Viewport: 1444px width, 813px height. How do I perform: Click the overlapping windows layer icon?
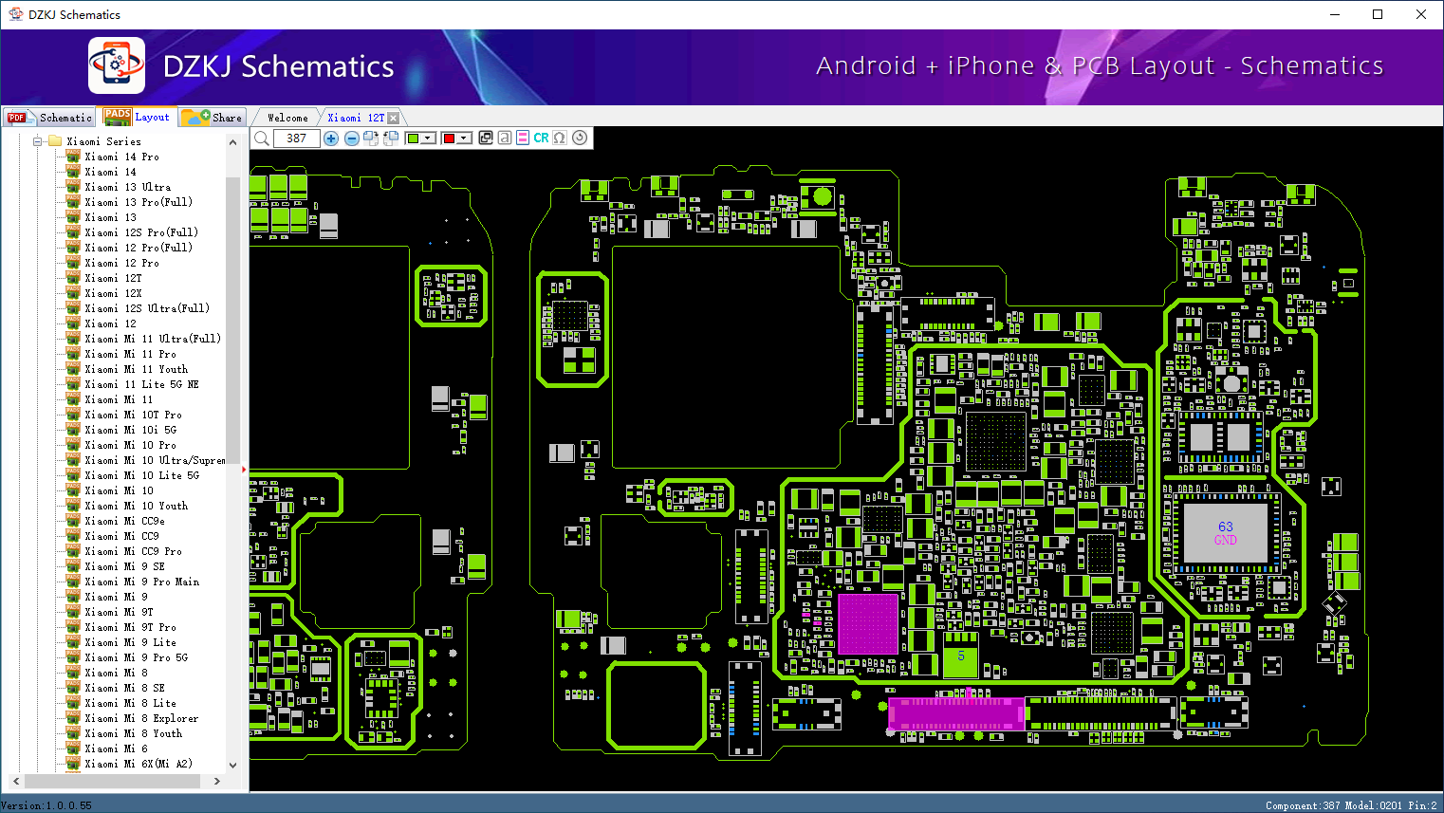click(486, 138)
